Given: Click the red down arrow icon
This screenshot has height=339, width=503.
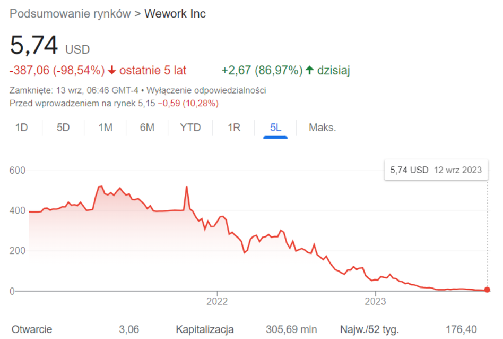Looking at the screenshot, I should click(x=112, y=70).
